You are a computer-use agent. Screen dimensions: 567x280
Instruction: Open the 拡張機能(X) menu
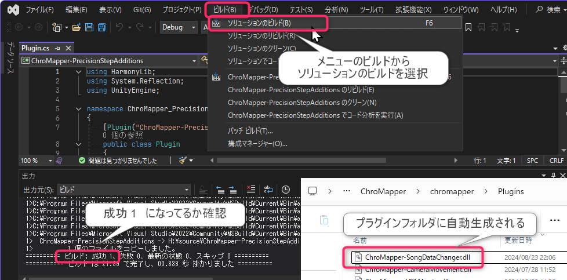(x=413, y=10)
